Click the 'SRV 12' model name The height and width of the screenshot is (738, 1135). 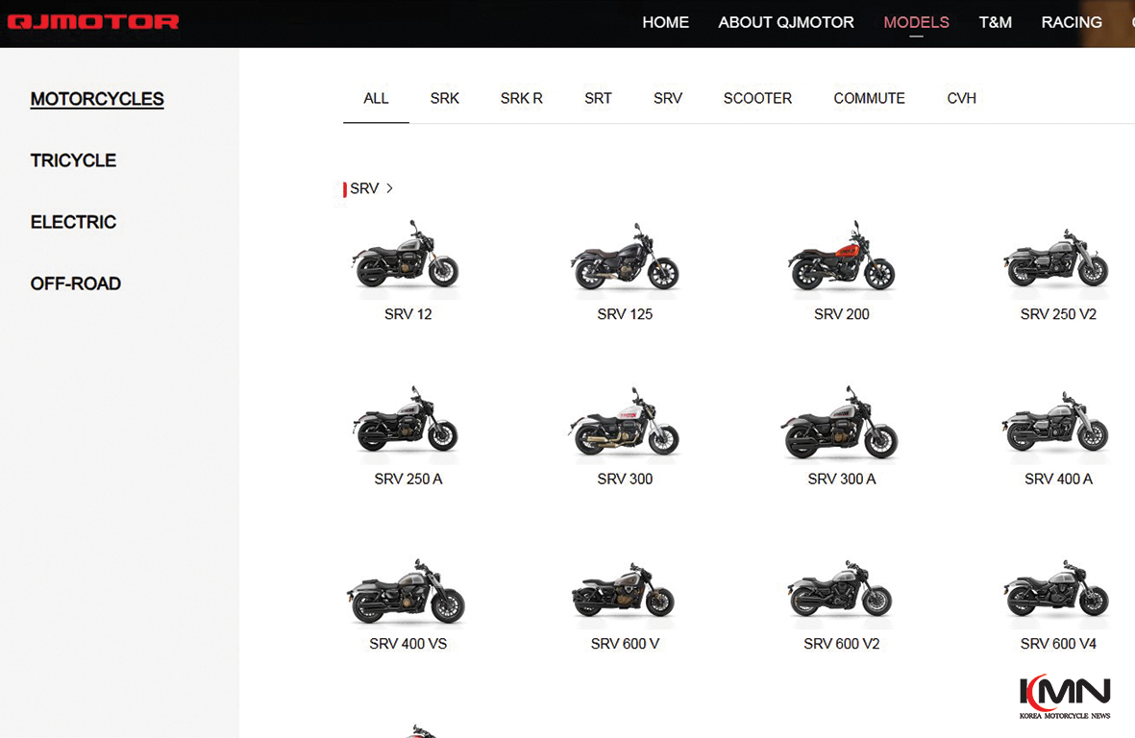pos(408,315)
